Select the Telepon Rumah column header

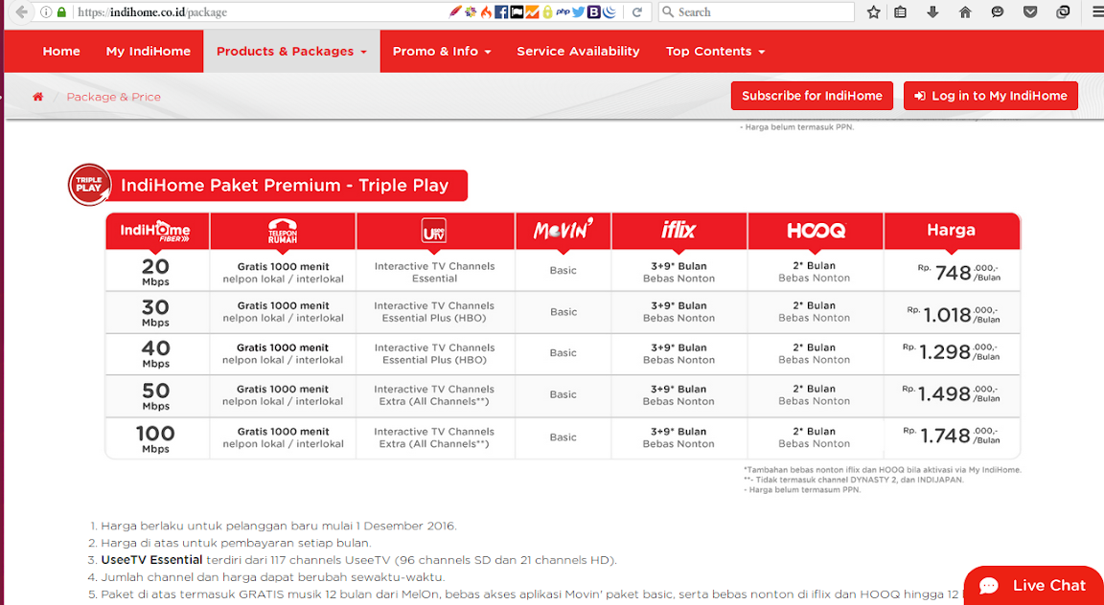283,231
